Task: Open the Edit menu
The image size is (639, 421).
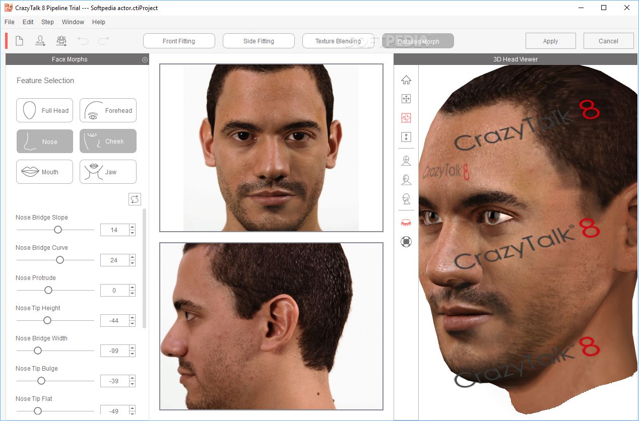Action: click(x=28, y=22)
